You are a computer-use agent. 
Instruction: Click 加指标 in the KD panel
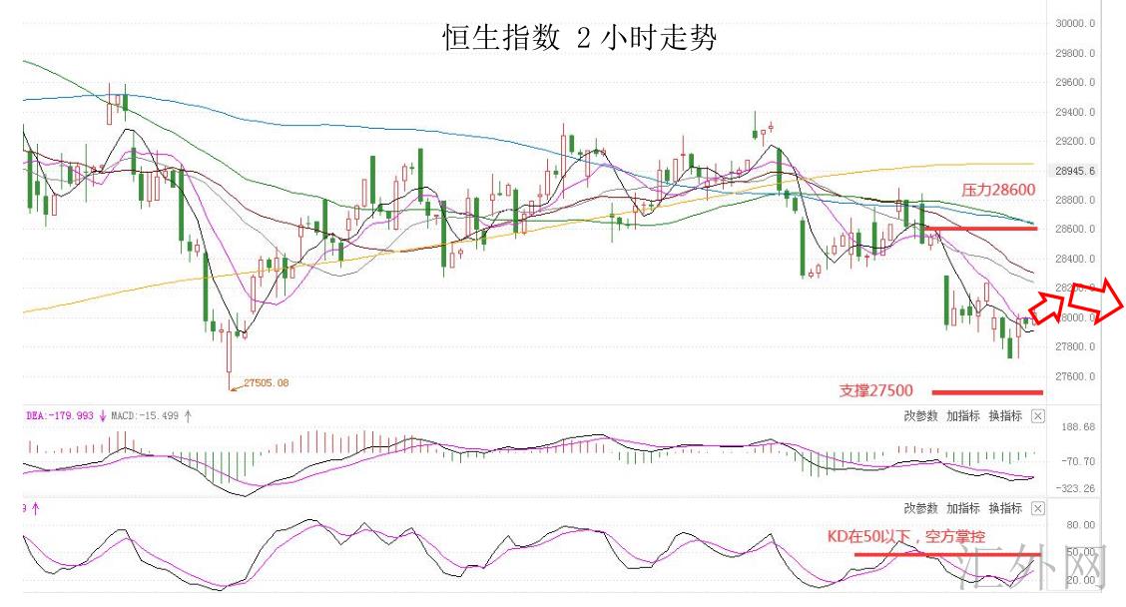click(x=963, y=508)
